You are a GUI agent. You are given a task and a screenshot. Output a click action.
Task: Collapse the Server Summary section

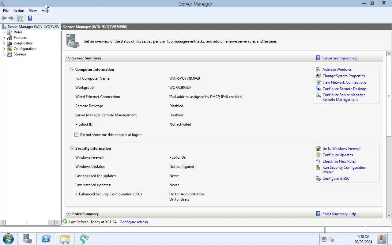[x=69, y=58]
